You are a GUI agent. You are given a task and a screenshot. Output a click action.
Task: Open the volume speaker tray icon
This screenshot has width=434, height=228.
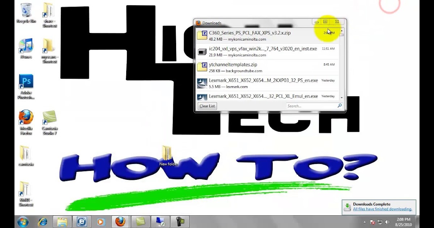387,222
